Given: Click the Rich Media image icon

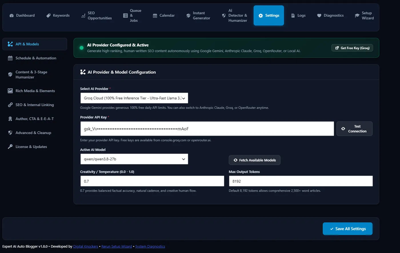Looking at the screenshot, I should pos(10,91).
